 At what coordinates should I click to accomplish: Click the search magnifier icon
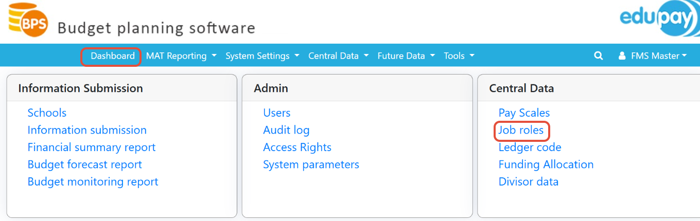click(598, 56)
